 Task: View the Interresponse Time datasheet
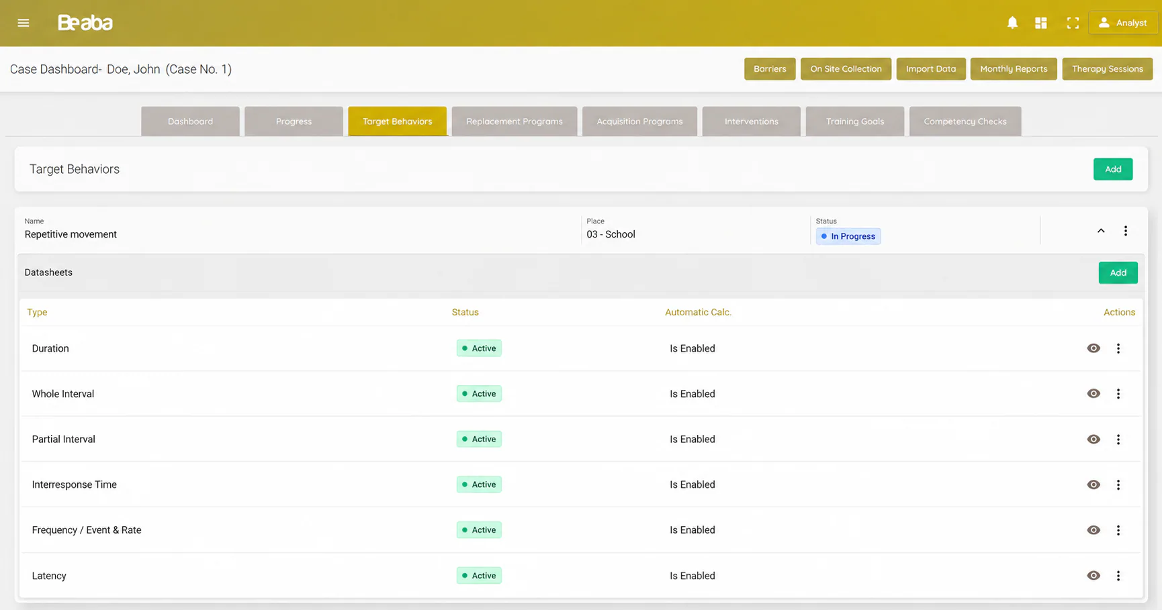[1093, 485]
